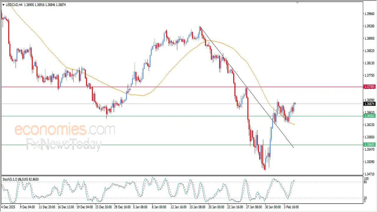Select the red horizontal resistance line
The height and width of the screenshot is (212, 377).
tap(177, 87)
